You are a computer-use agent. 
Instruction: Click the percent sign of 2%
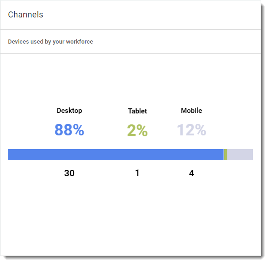(x=142, y=130)
